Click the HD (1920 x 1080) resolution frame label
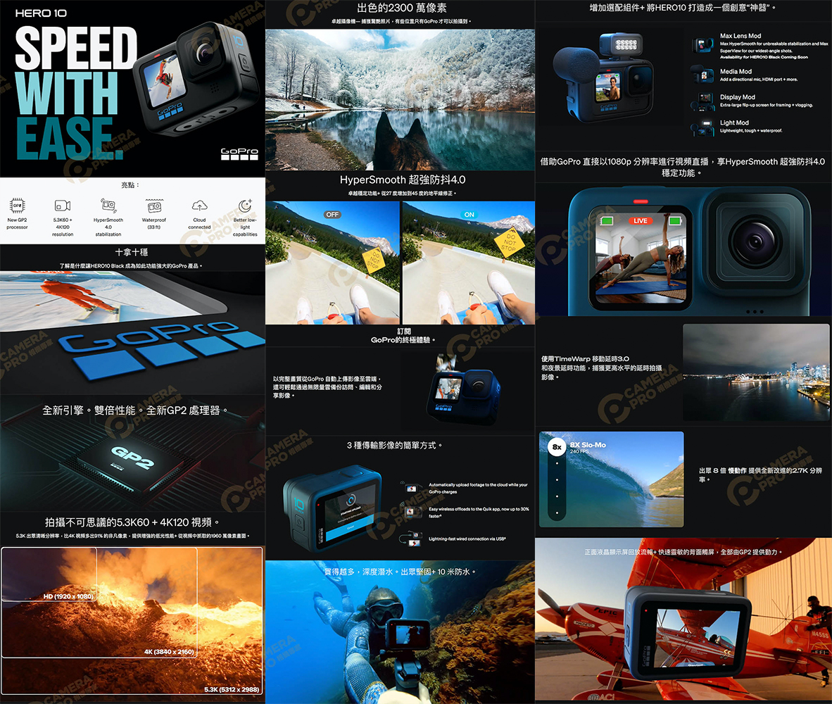Viewport: 832px width, 704px height. (x=68, y=596)
